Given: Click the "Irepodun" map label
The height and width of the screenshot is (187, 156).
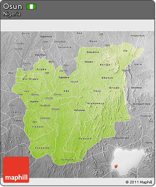Looking at the screenshot, I should coord(138,35).
